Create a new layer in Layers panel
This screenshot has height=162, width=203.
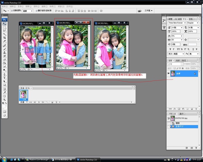point(192,109)
